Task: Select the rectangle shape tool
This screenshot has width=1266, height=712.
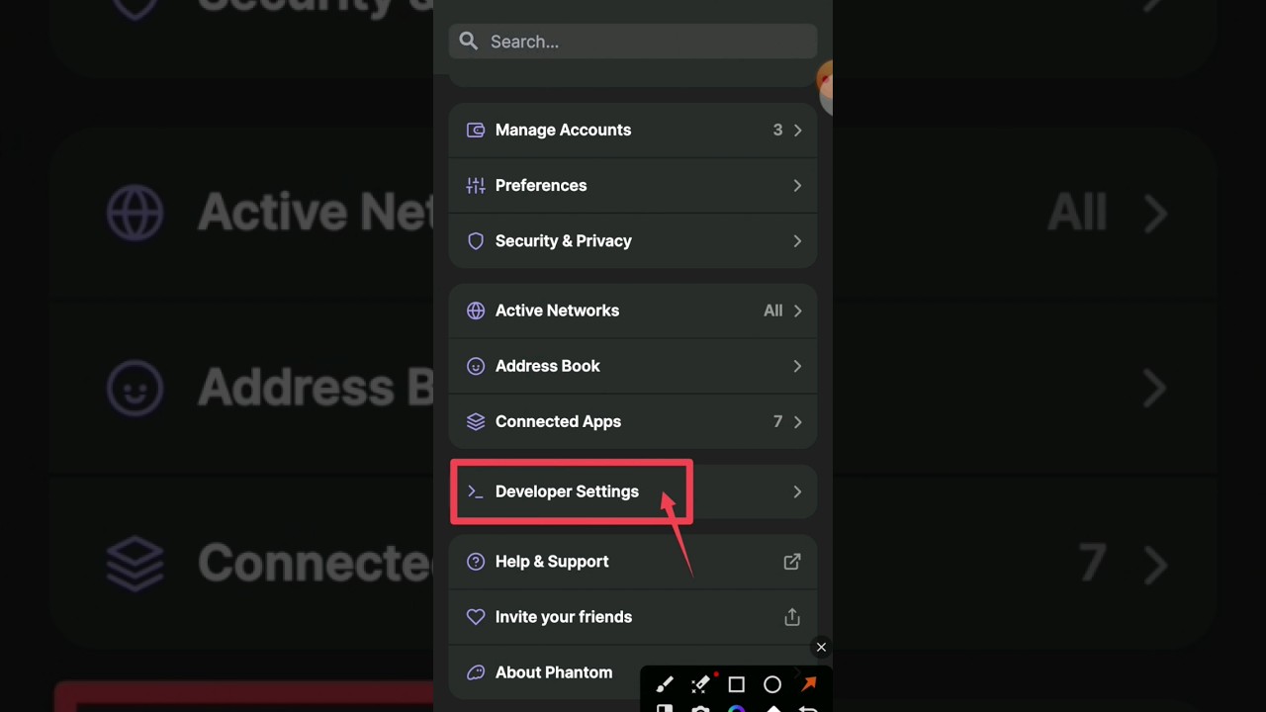Action: coord(736,684)
